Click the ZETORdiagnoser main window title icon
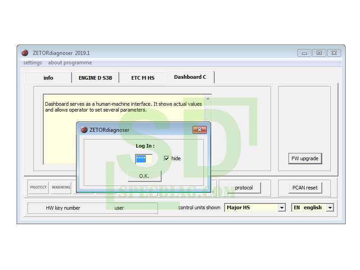The width and height of the screenshot is (360, 270). [25, 53]
